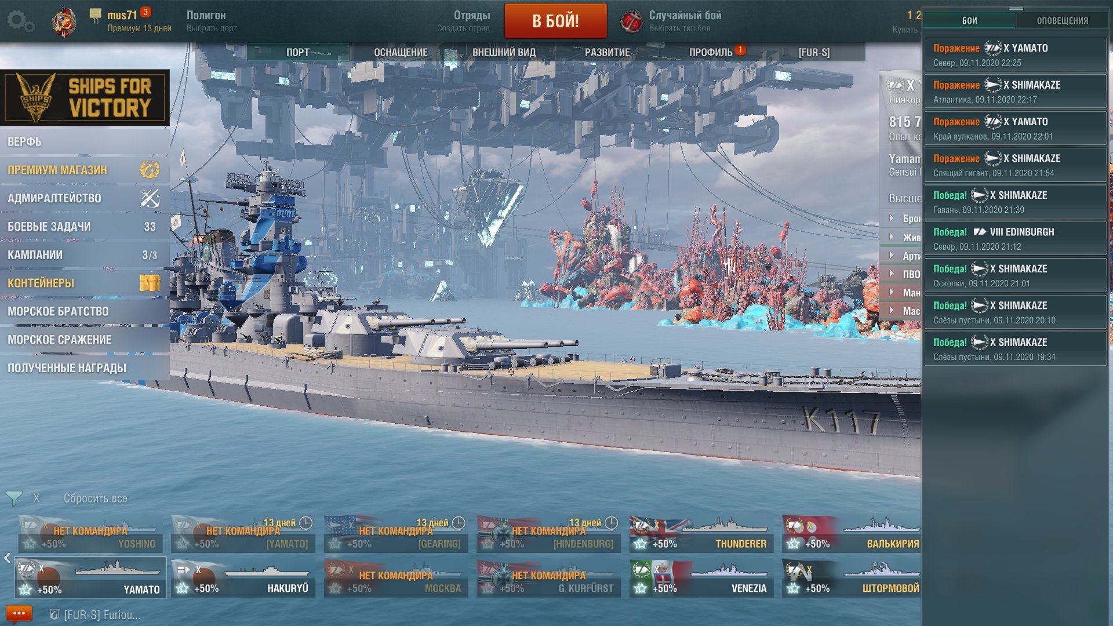The height and width of the screenshot is (626, 1113).
Task: Open the ОПОВЕЩЕНИЯ tab
Action: point(1062,20)
